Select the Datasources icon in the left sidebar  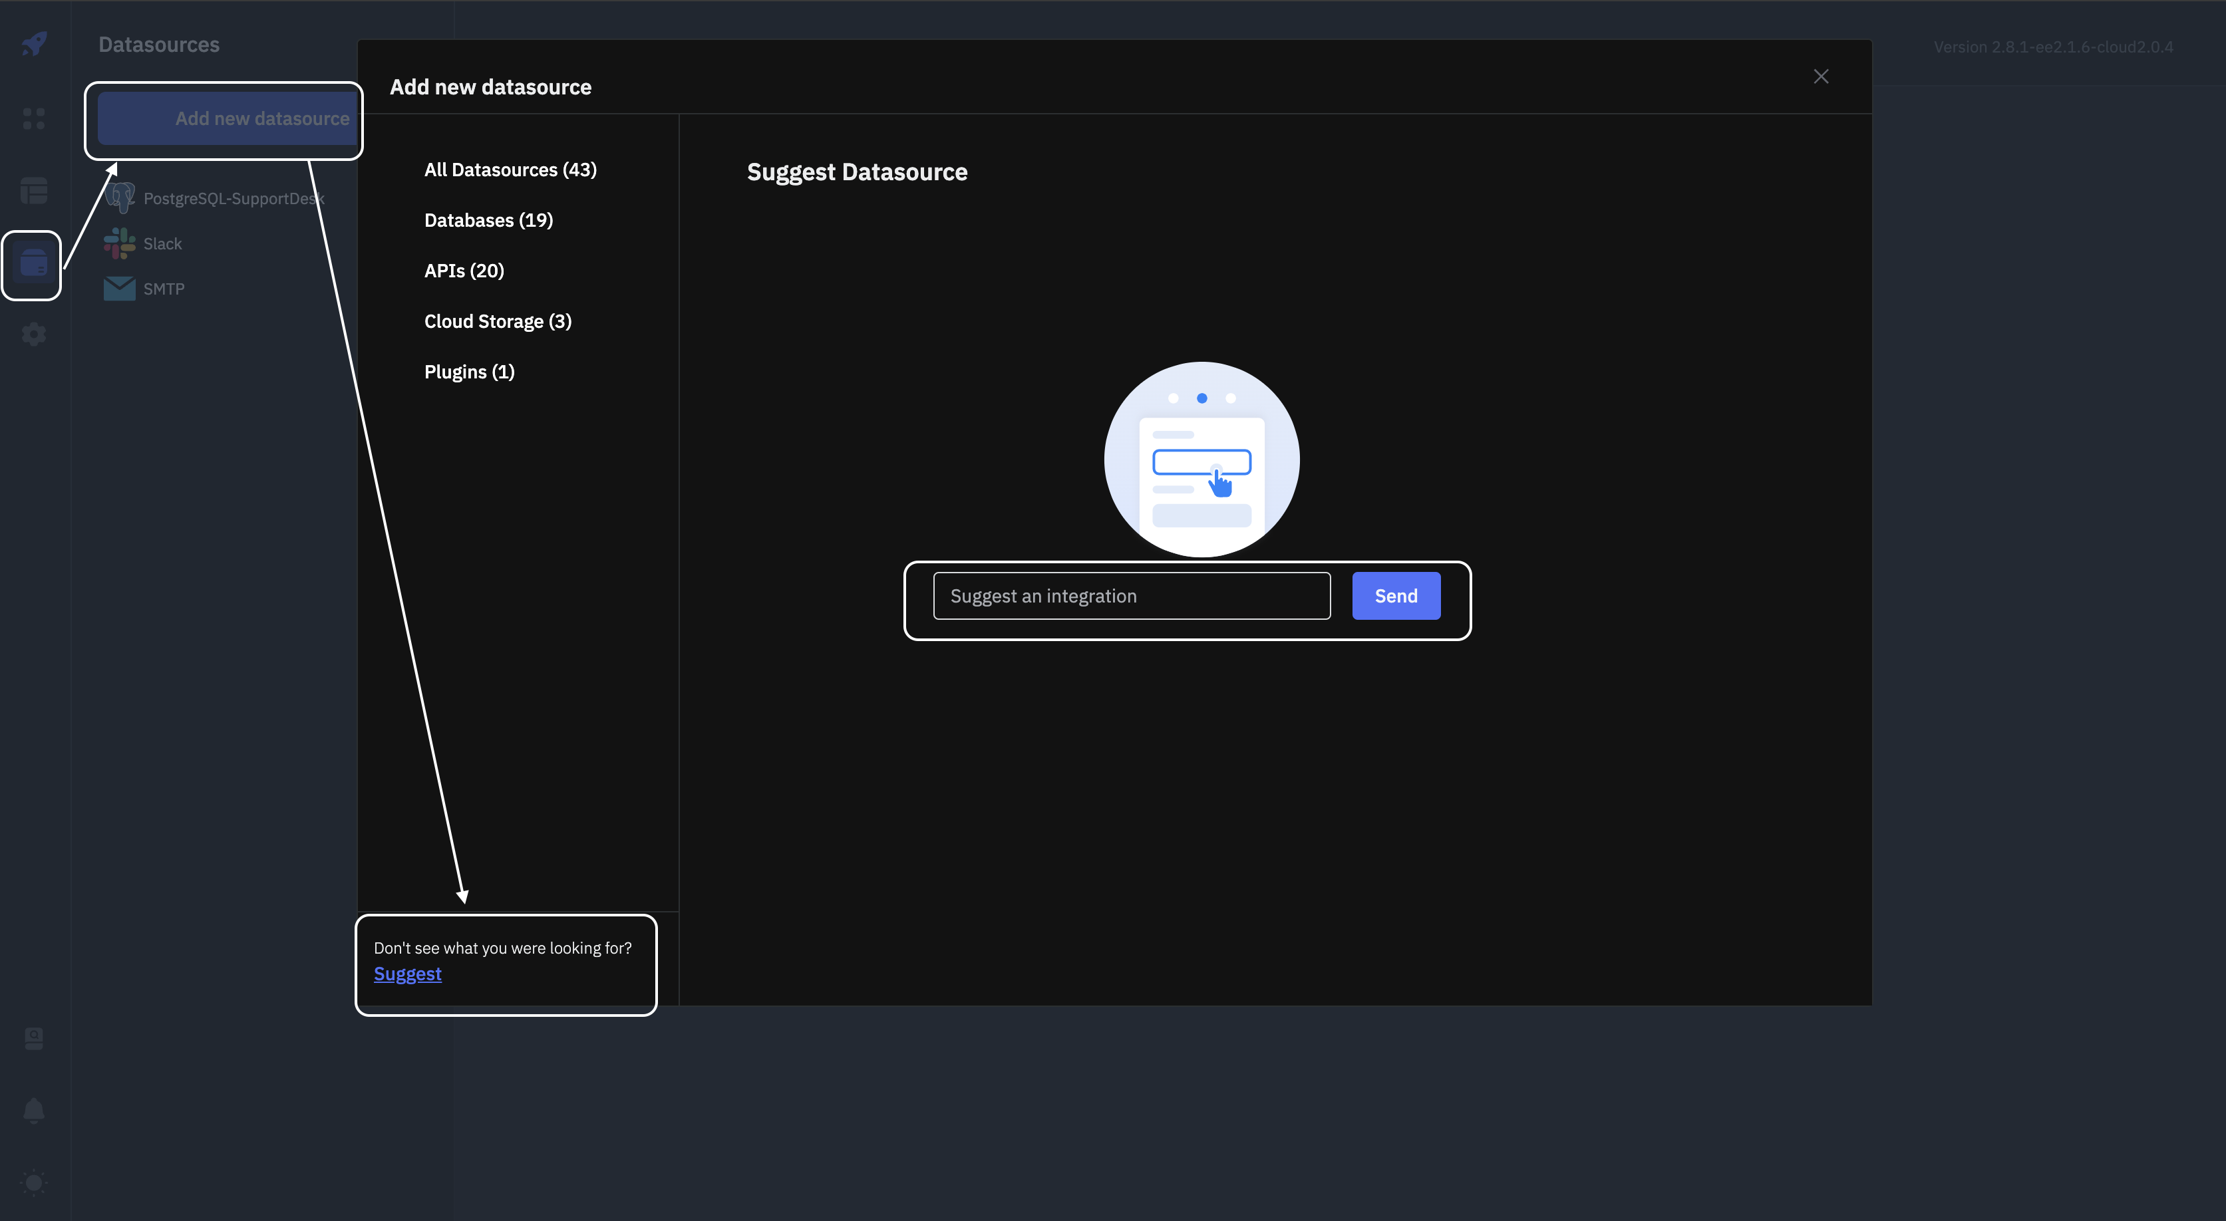[x=33, y=265]
